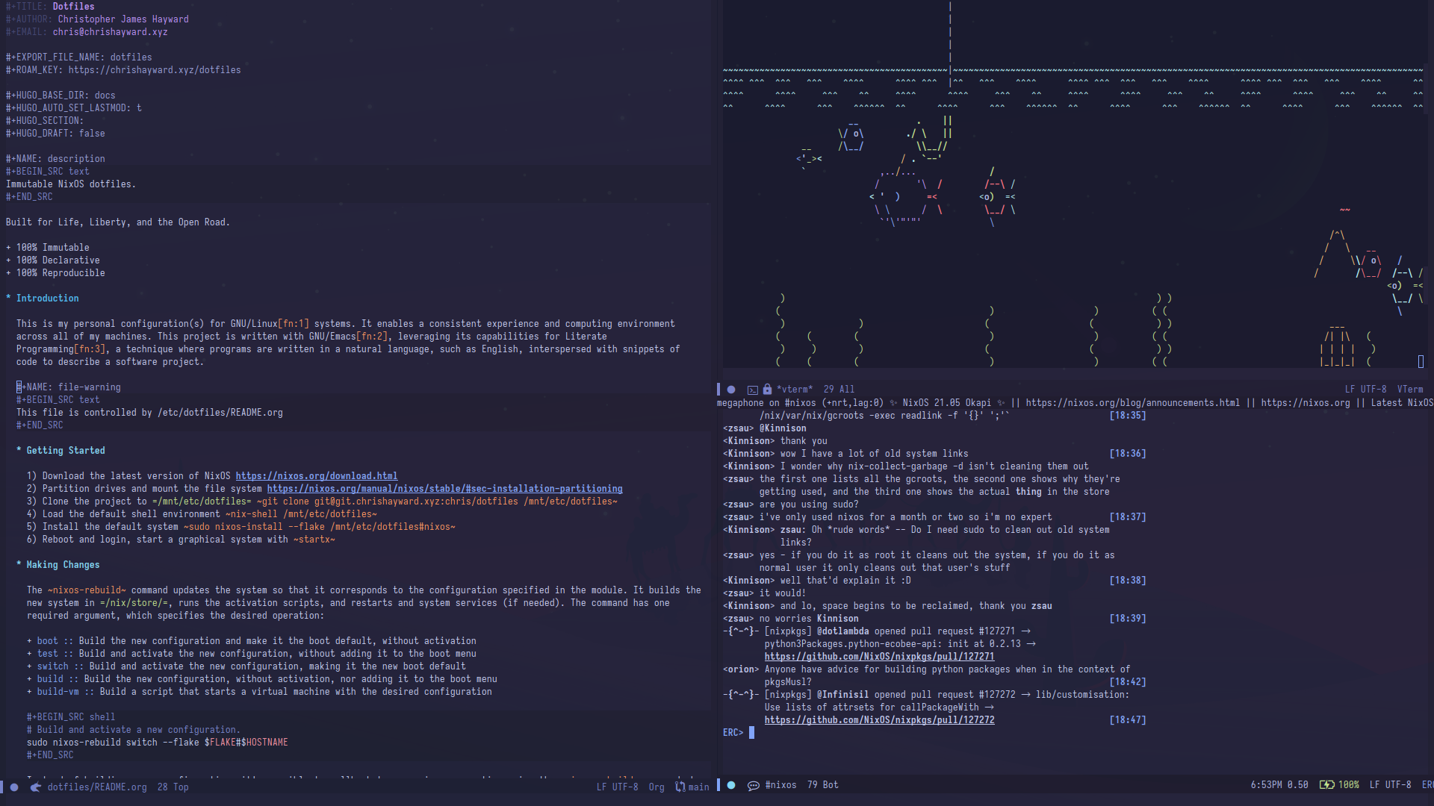Click the main branch indicator bottom right
Image resolution: width=1434 pixels, height=806 pixels.
point(698,787)
